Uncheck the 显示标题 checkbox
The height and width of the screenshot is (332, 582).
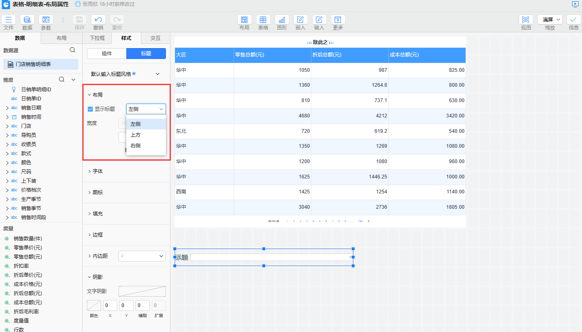(x=90, y=109)
